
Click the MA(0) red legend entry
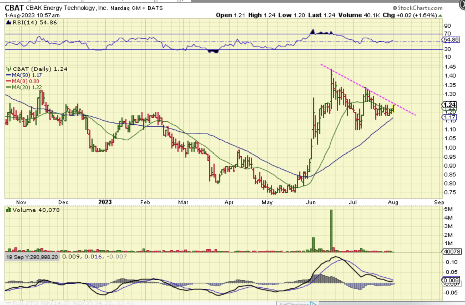[x=25, y=81]
